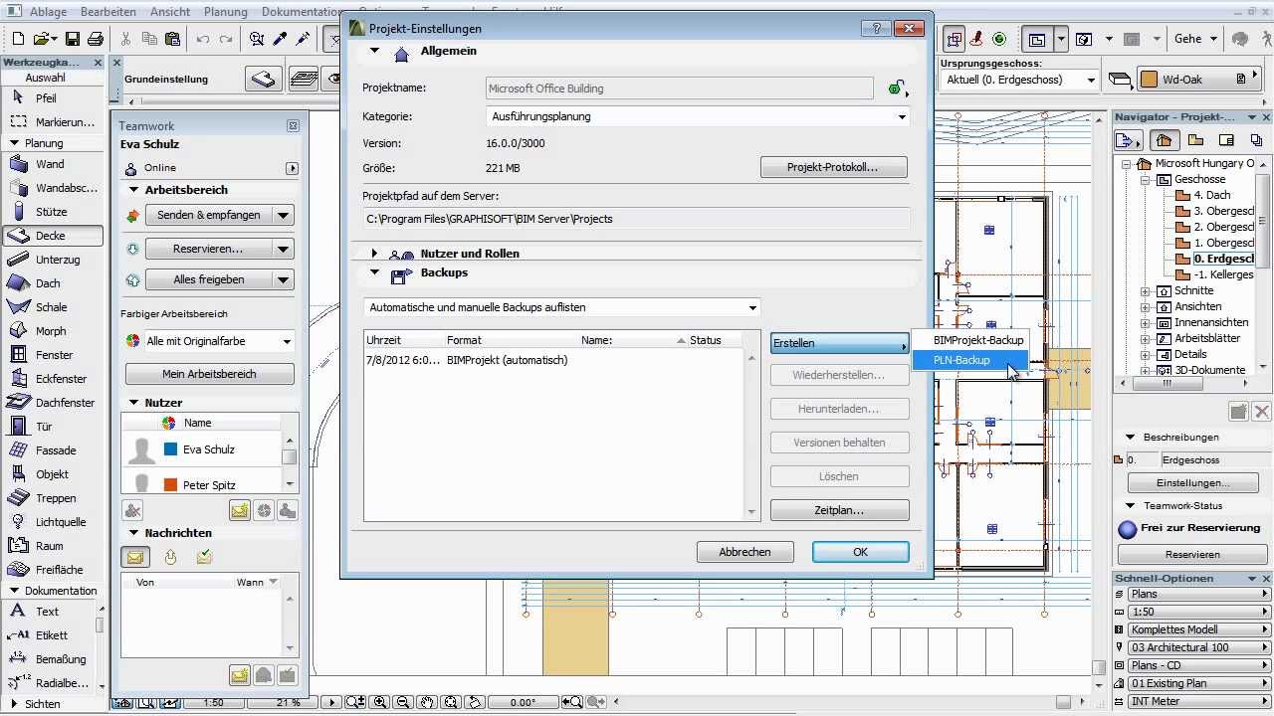Select the 4. Dach story in Navigator

[x=1211, y=196]
